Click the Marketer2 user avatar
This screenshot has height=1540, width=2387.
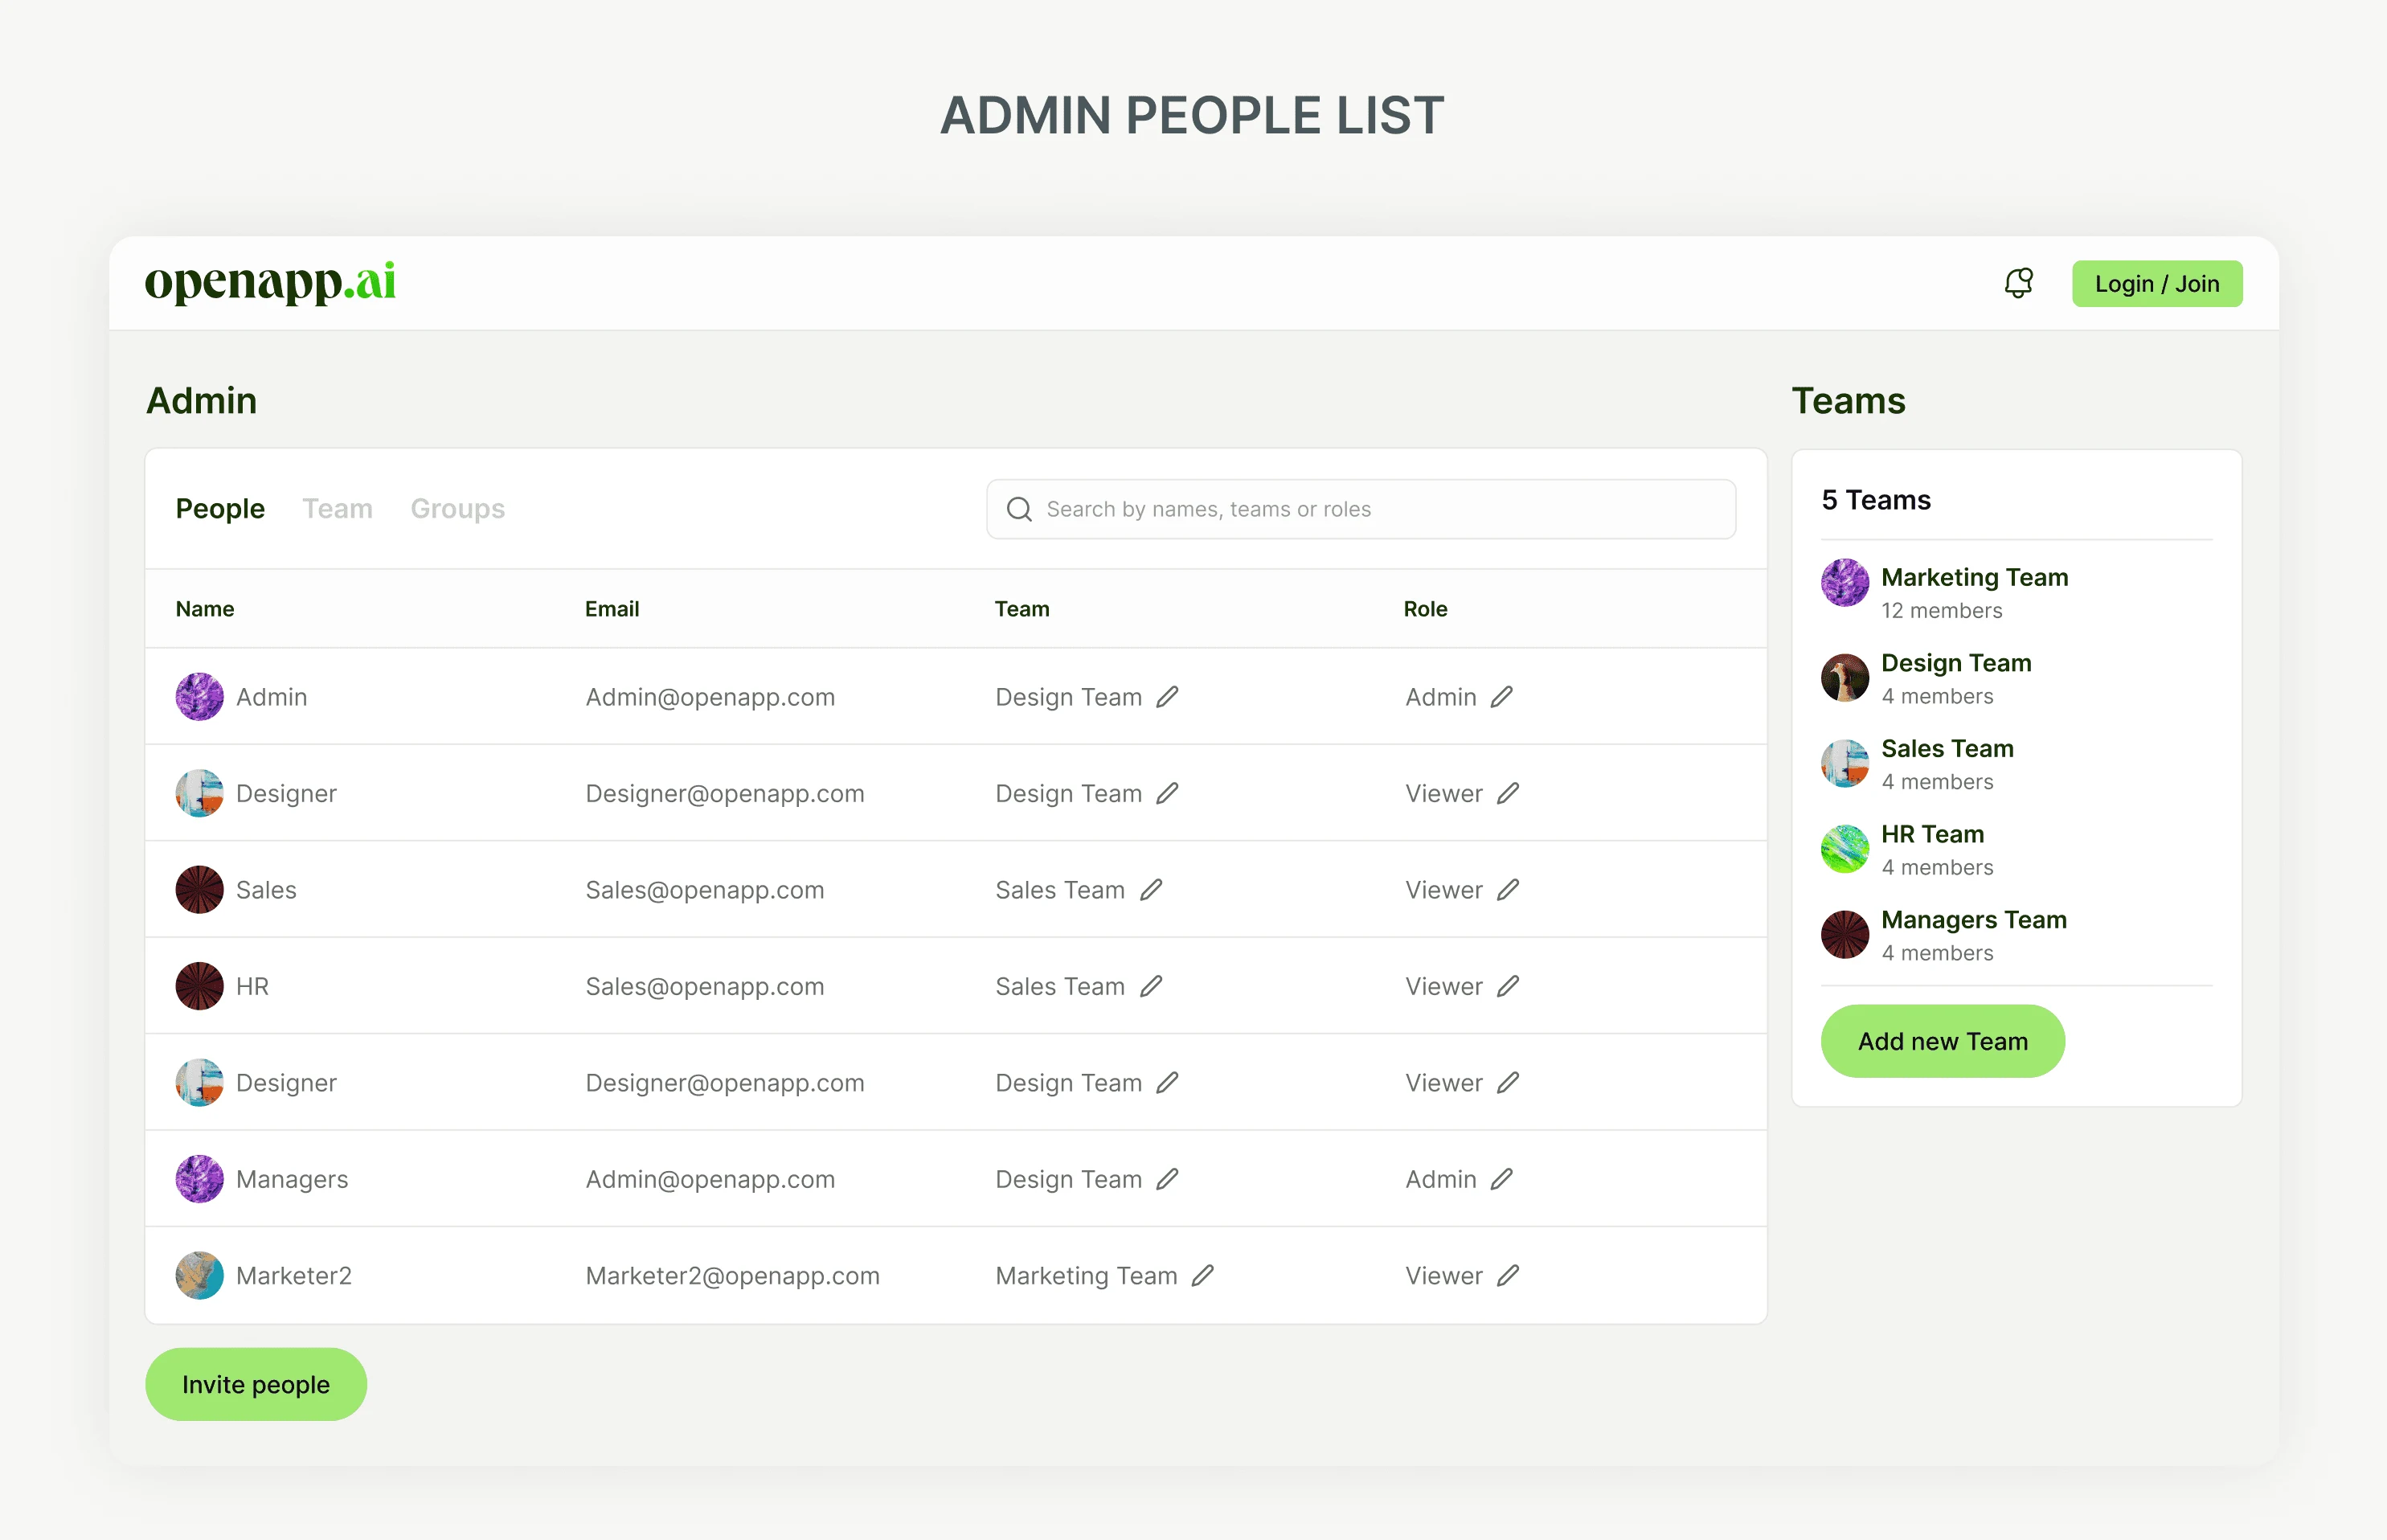point(200,1276)
